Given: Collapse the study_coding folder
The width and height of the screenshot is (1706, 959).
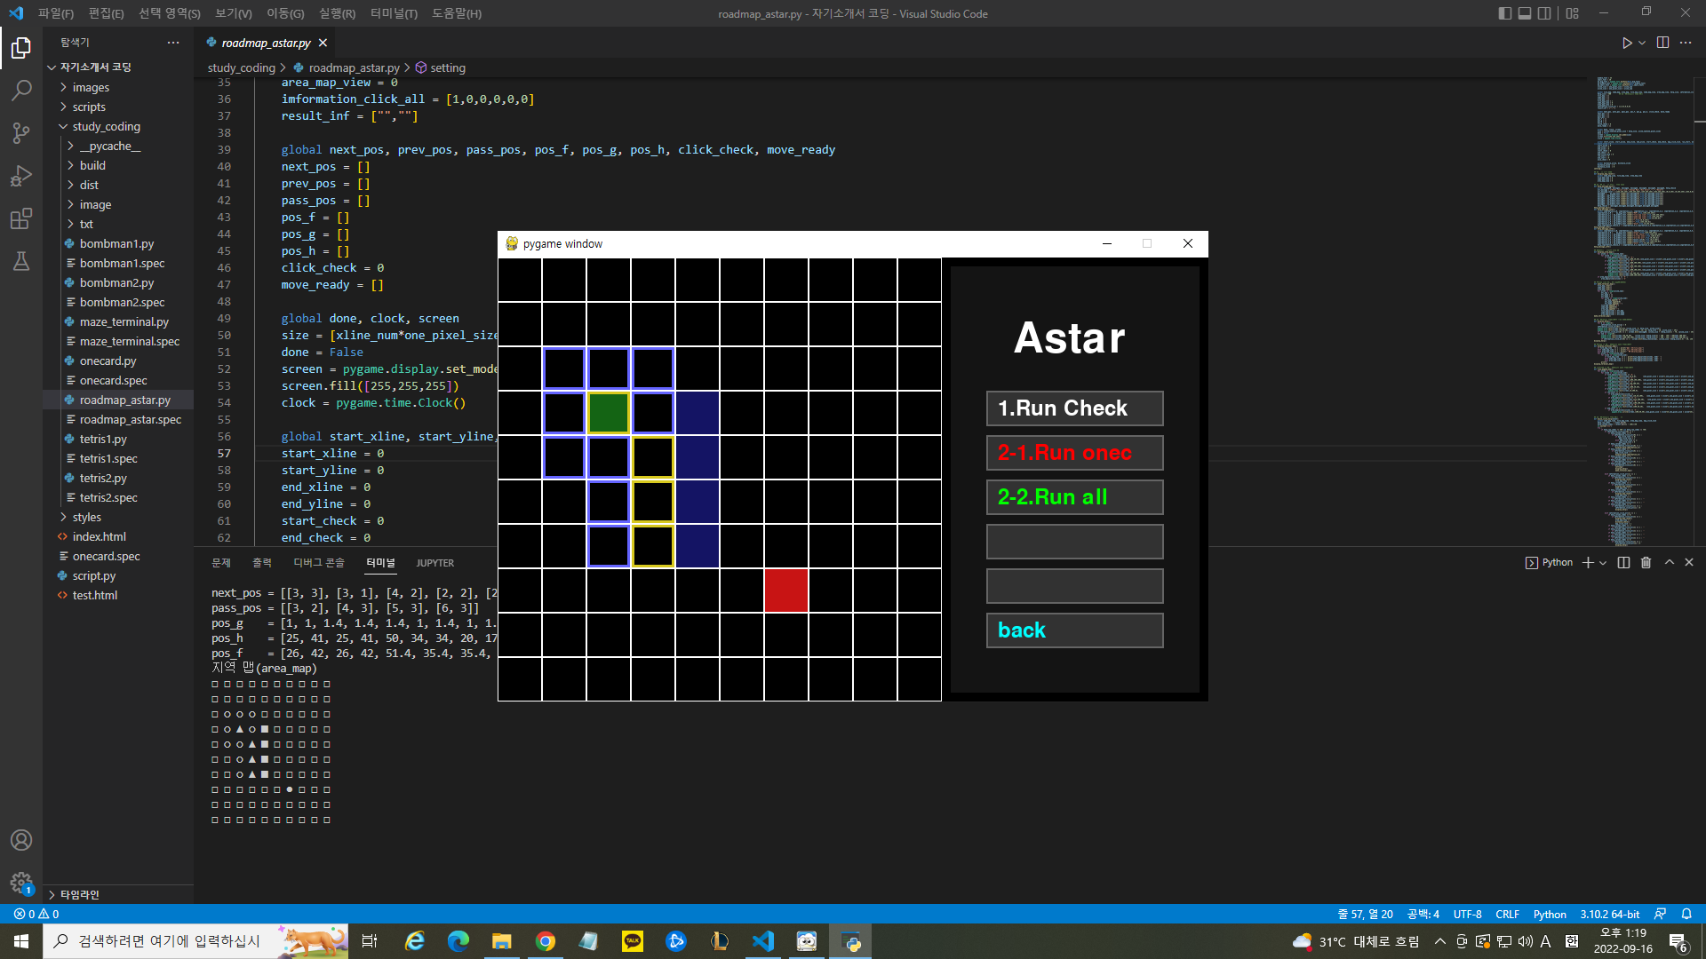Looking at the screenshot, I should pyautogui.click(x=106, y=126).
